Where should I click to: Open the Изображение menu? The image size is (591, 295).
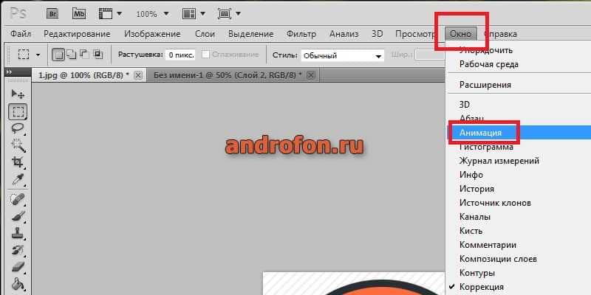[x=152, y=34]
